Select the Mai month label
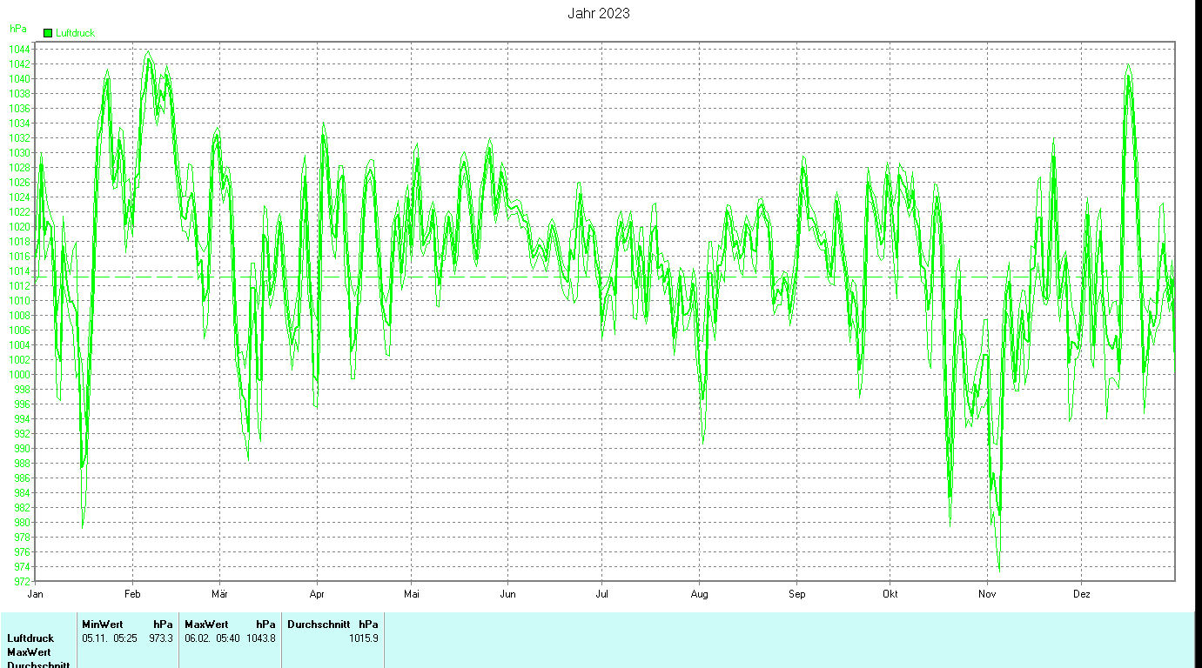Image resolution: width=1202 pixels, height=668 pixels. coord(412,594)
